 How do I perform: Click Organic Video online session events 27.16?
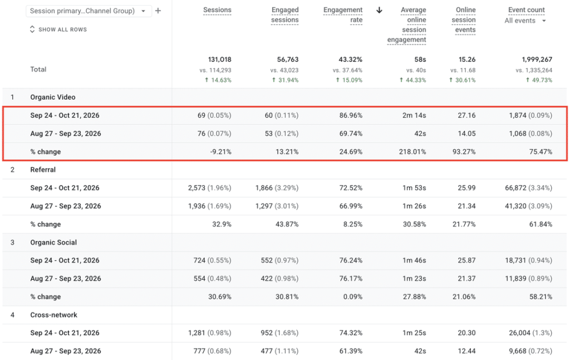(x=466, y=115)
